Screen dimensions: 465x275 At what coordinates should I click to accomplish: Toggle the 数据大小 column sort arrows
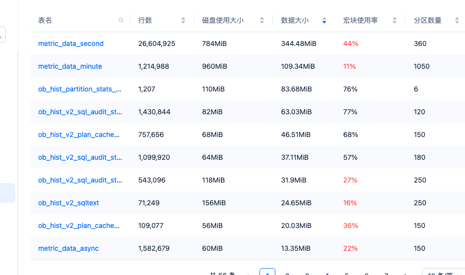(x=324, y=20)
